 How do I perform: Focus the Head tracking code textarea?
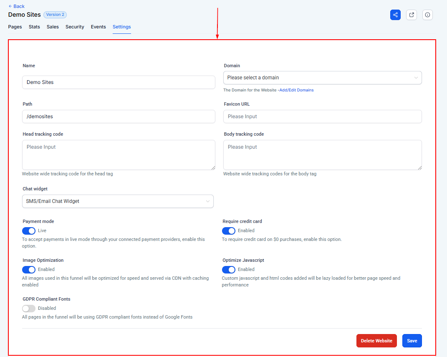tap(119, 155)
